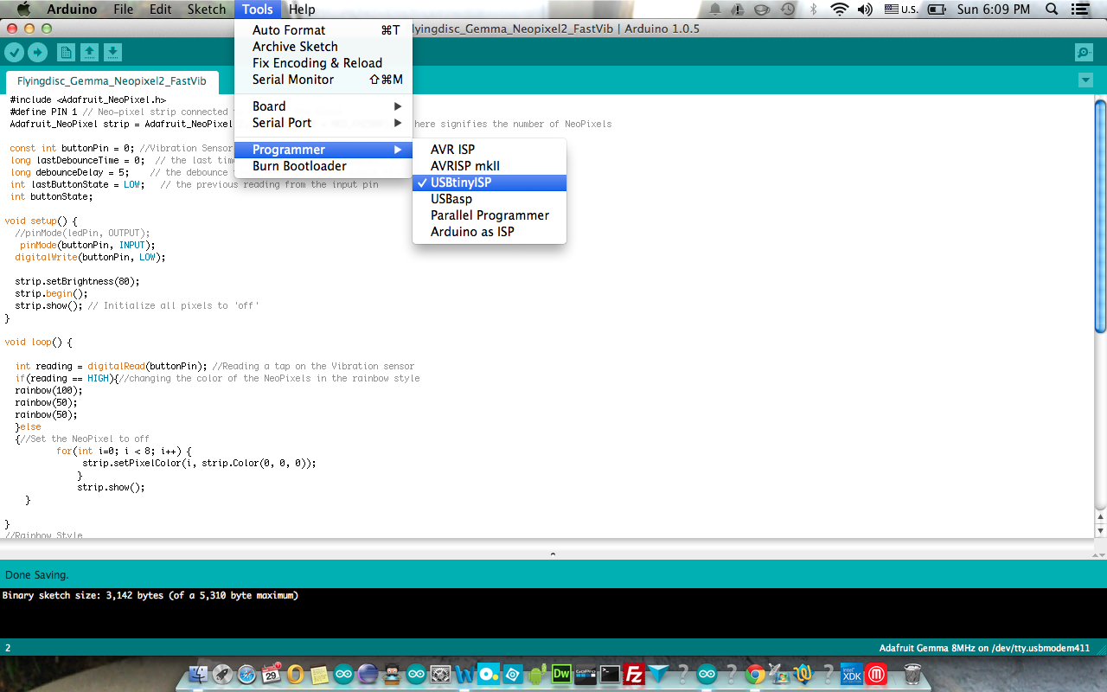This screenshot has width=1107, height=692.
Task: Select Parallel Programmer option
Action: pos(490,215)
